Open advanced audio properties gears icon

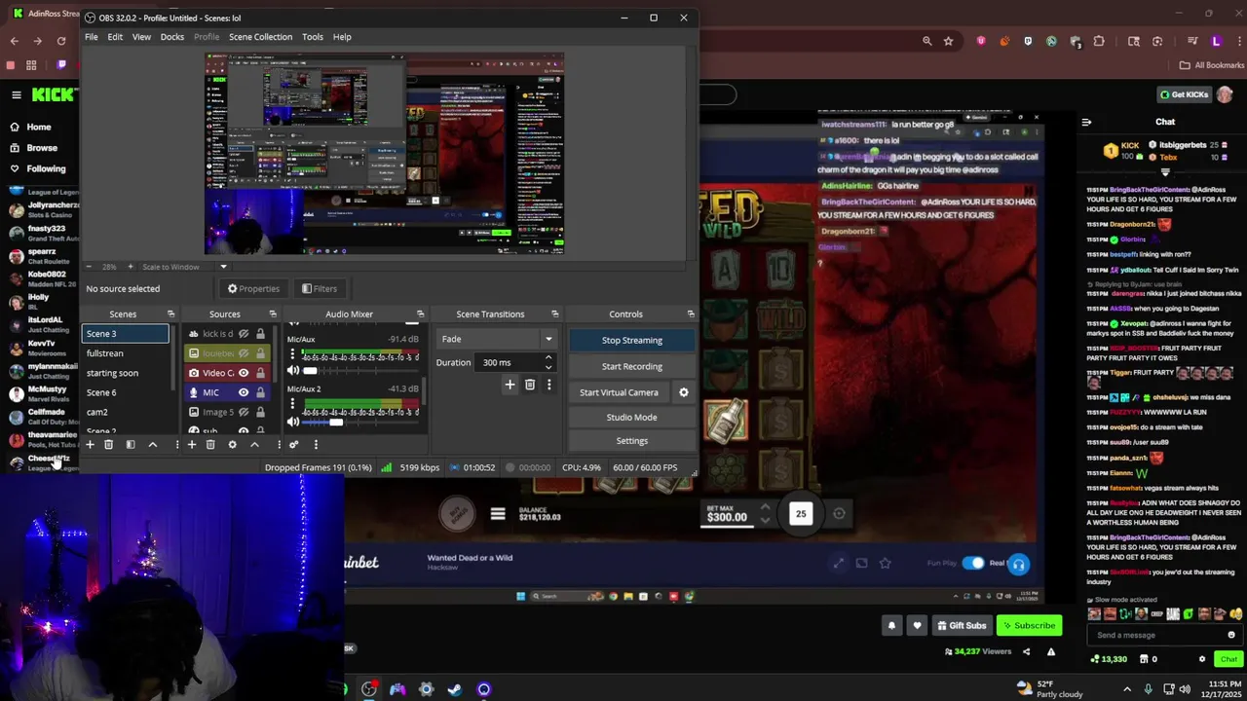(294, 445)
